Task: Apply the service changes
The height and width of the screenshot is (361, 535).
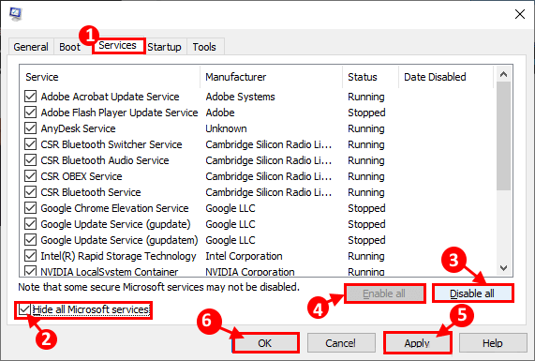Action: tap(417, 343)
